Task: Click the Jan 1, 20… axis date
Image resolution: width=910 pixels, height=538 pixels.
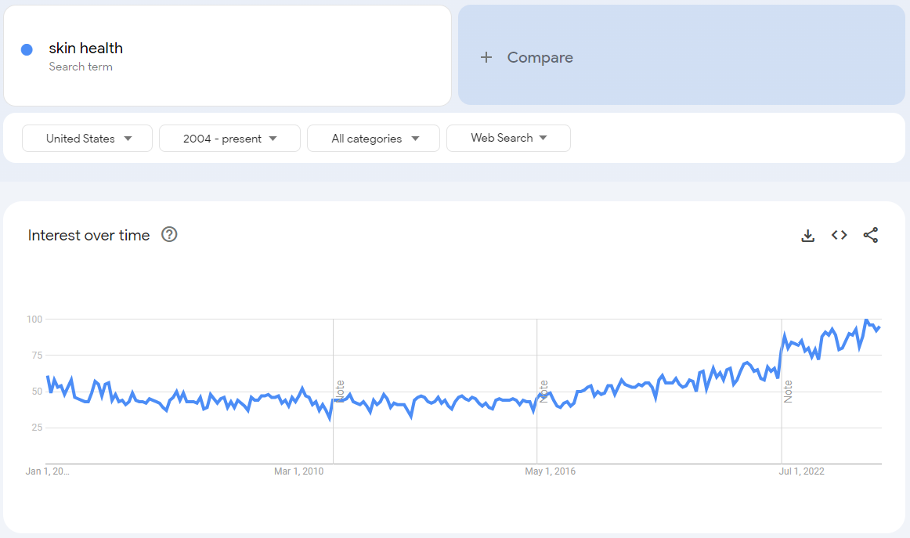Action: pyautogui.click(x=48, y=471)
